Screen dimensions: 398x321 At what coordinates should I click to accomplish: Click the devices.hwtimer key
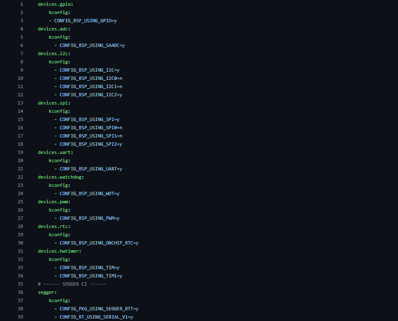(x=59, y=251)
